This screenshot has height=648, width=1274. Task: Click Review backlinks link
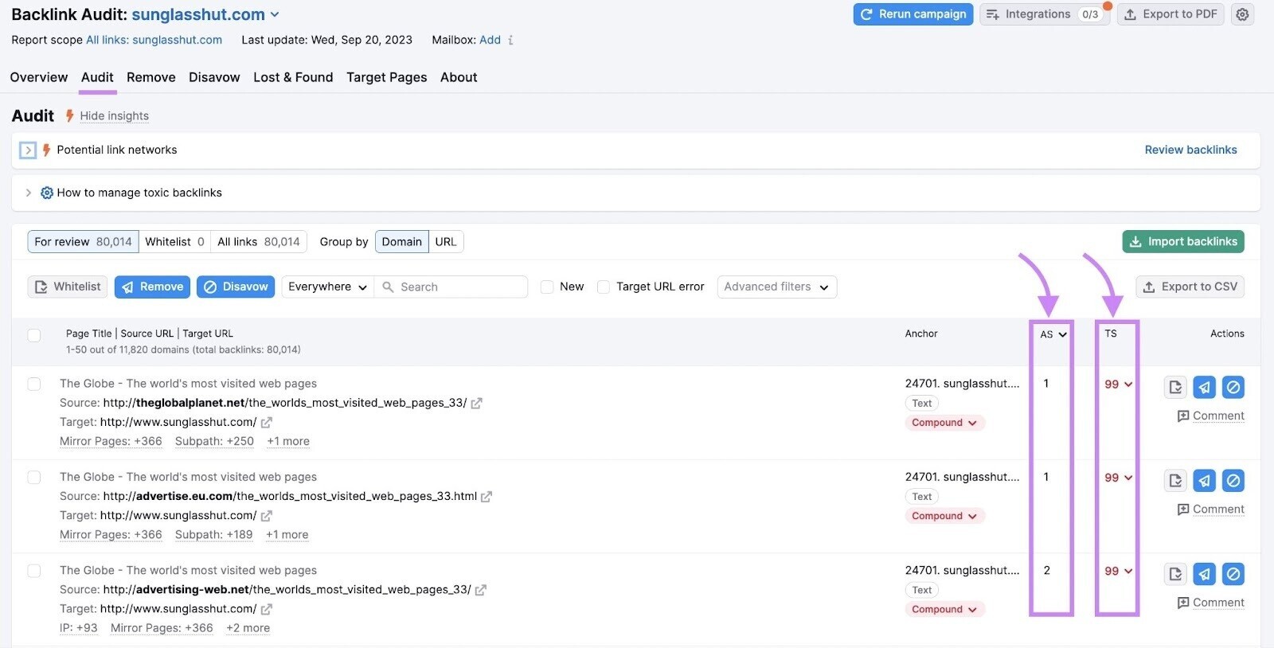coord(1190,150)
